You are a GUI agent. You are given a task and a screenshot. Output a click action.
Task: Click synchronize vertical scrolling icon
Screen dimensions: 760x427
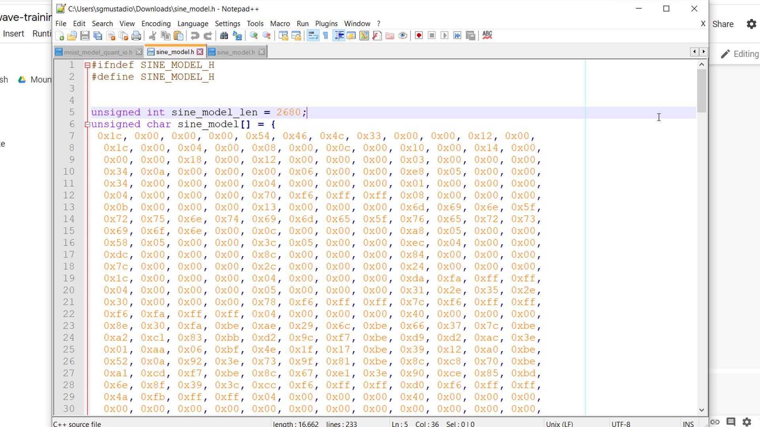tap(283, 36)
